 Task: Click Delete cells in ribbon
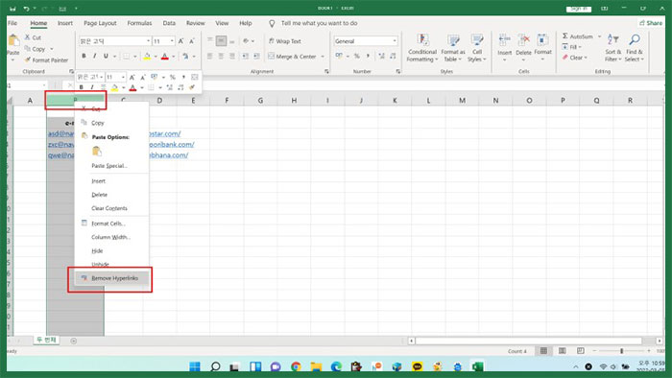(523, 48)
